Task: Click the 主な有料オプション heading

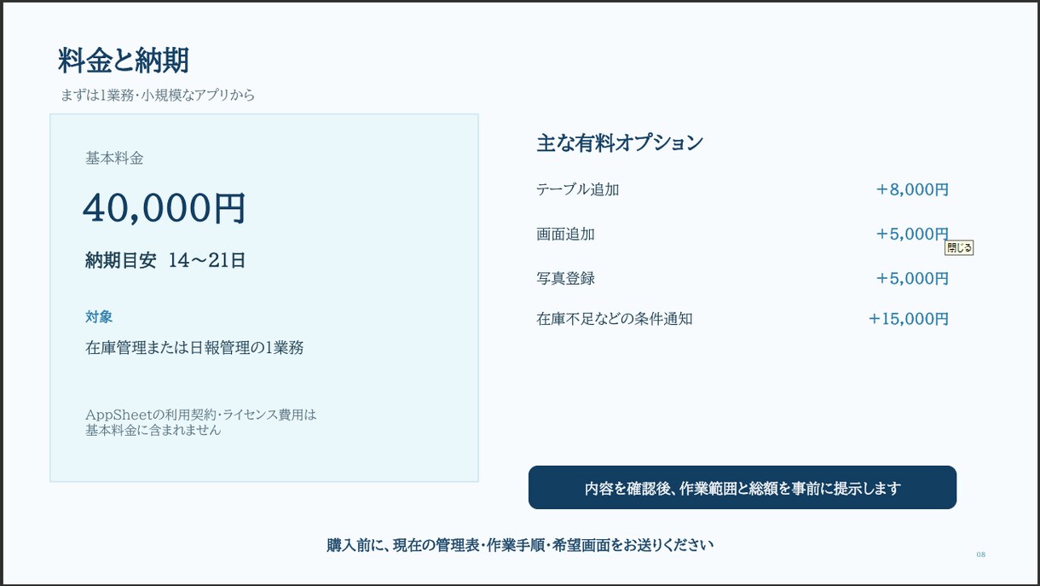Action: click(x=620, y=143)
